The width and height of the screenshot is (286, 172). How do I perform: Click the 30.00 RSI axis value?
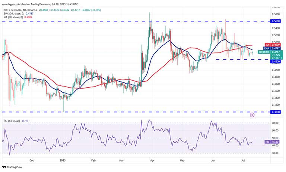(x=275, y=153)
